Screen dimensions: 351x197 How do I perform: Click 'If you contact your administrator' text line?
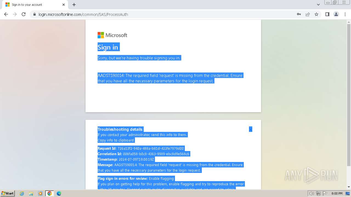coord(142,135)
